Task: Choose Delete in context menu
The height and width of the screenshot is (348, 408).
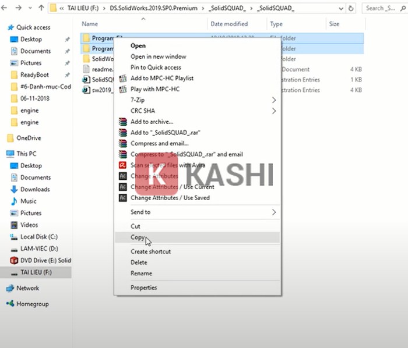Action: tap(139, 262)
